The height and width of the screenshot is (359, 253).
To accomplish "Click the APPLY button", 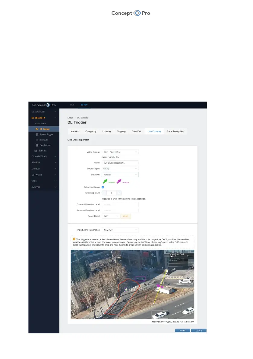I will [182, 330].
